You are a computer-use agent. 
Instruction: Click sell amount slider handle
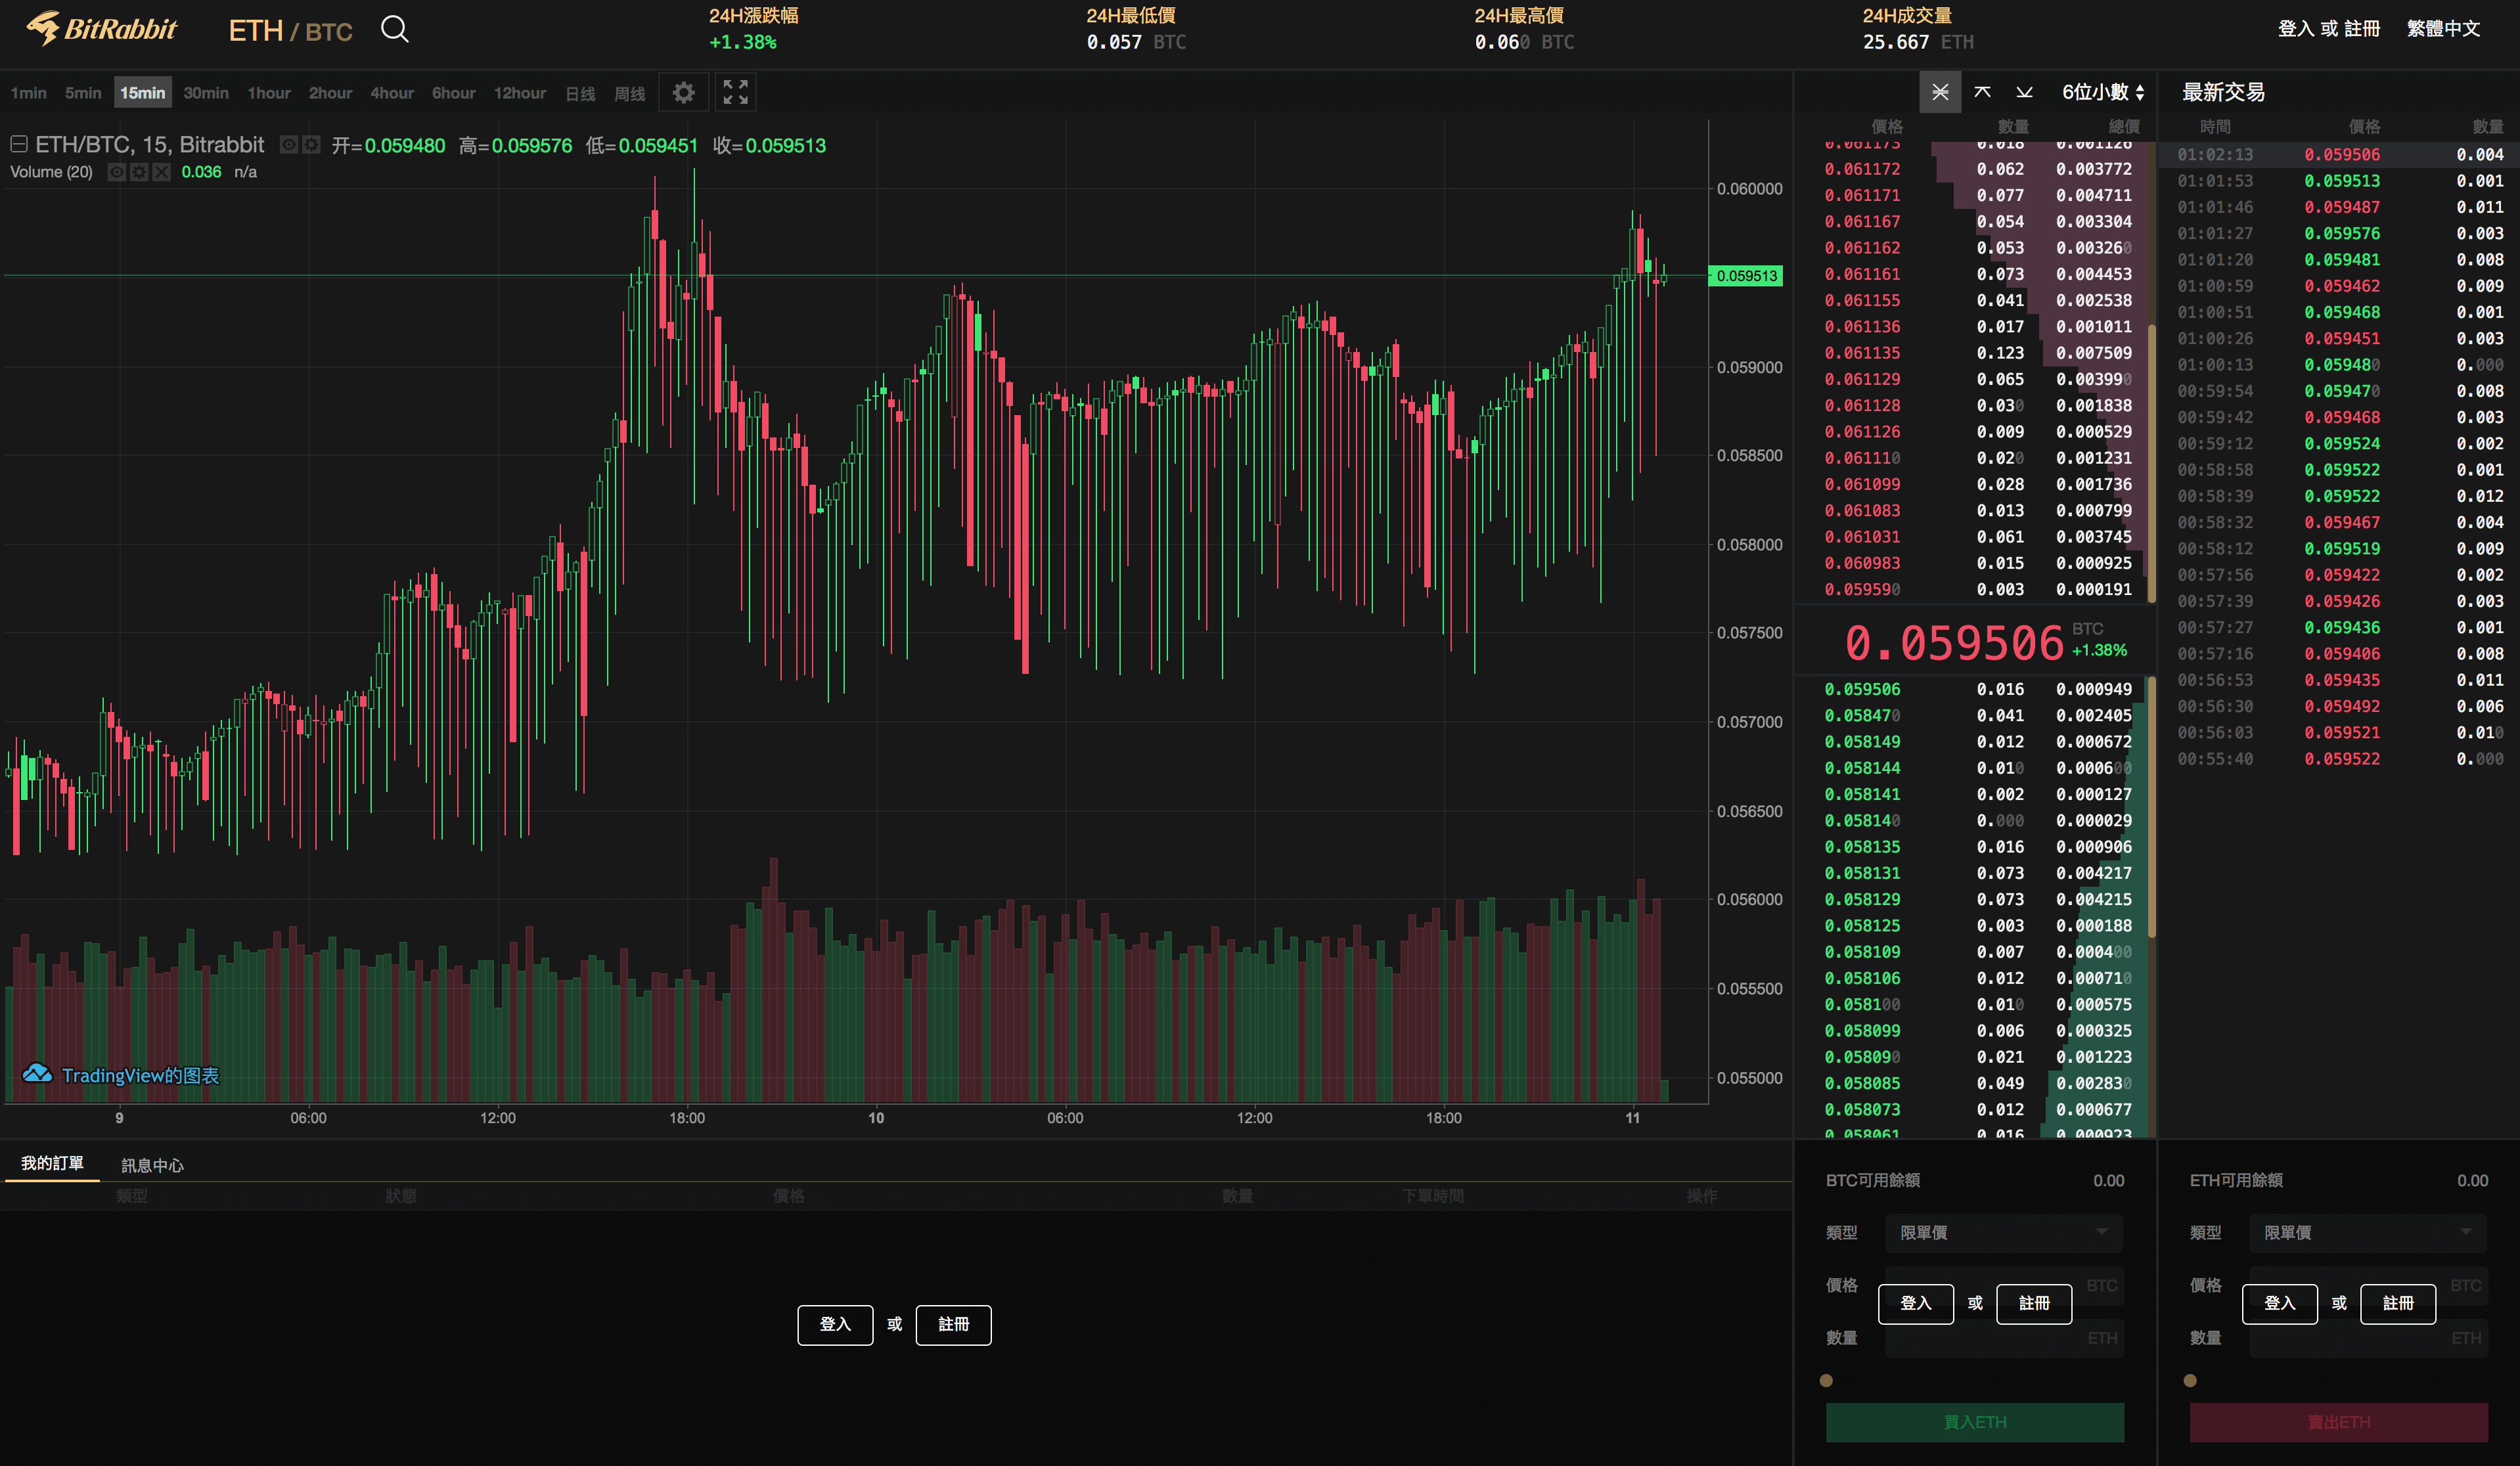click(x=2190, y=1380)
